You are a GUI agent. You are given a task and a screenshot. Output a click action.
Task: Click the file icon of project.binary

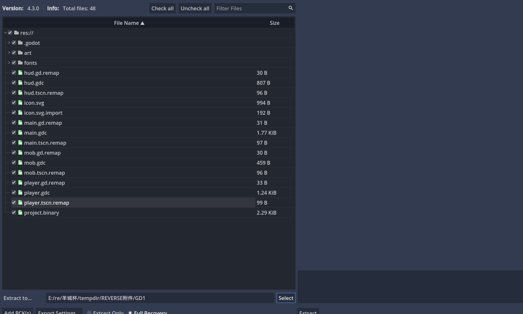(20, 212)
